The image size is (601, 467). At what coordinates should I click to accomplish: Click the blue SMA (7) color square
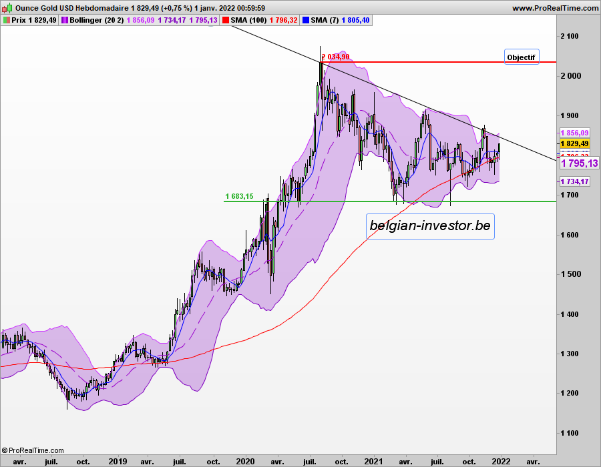307,21
